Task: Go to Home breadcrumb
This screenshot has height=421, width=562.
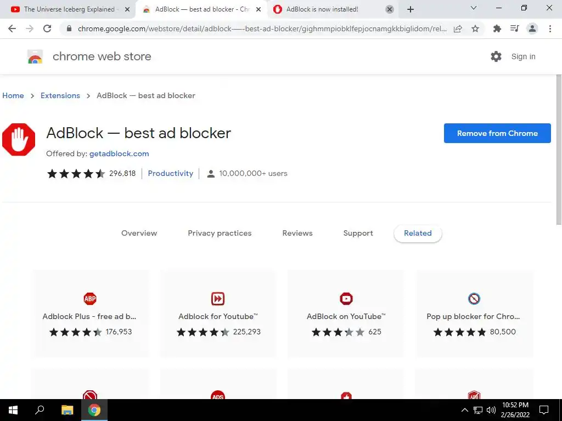Action: point(13,95)
